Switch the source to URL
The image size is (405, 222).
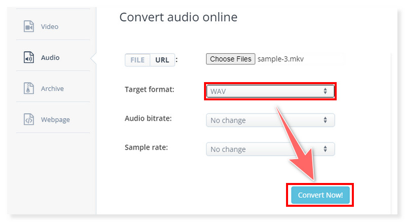point(163,60)
